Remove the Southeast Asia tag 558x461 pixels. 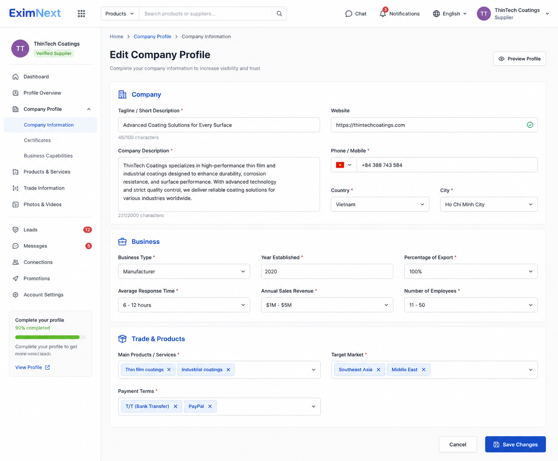point(378,370)
